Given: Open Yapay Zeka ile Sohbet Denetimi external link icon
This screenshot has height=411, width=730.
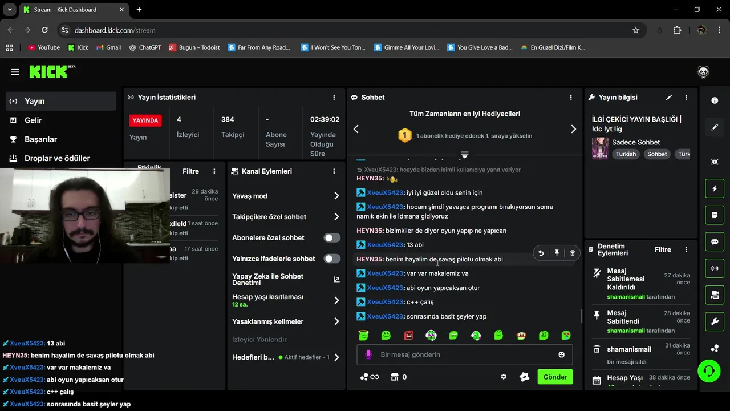Looking at the screenshot, I should click(336, 279).
